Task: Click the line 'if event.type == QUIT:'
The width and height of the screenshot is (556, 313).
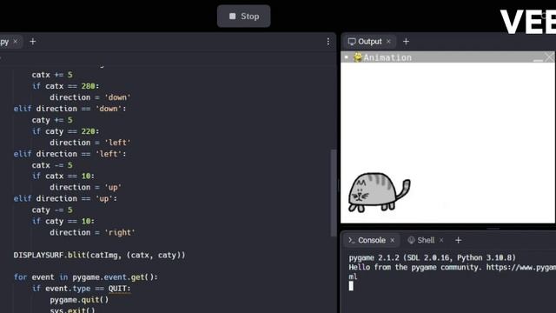Action: 81,289
